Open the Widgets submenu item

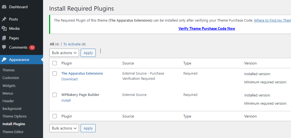tap(9, 86)
